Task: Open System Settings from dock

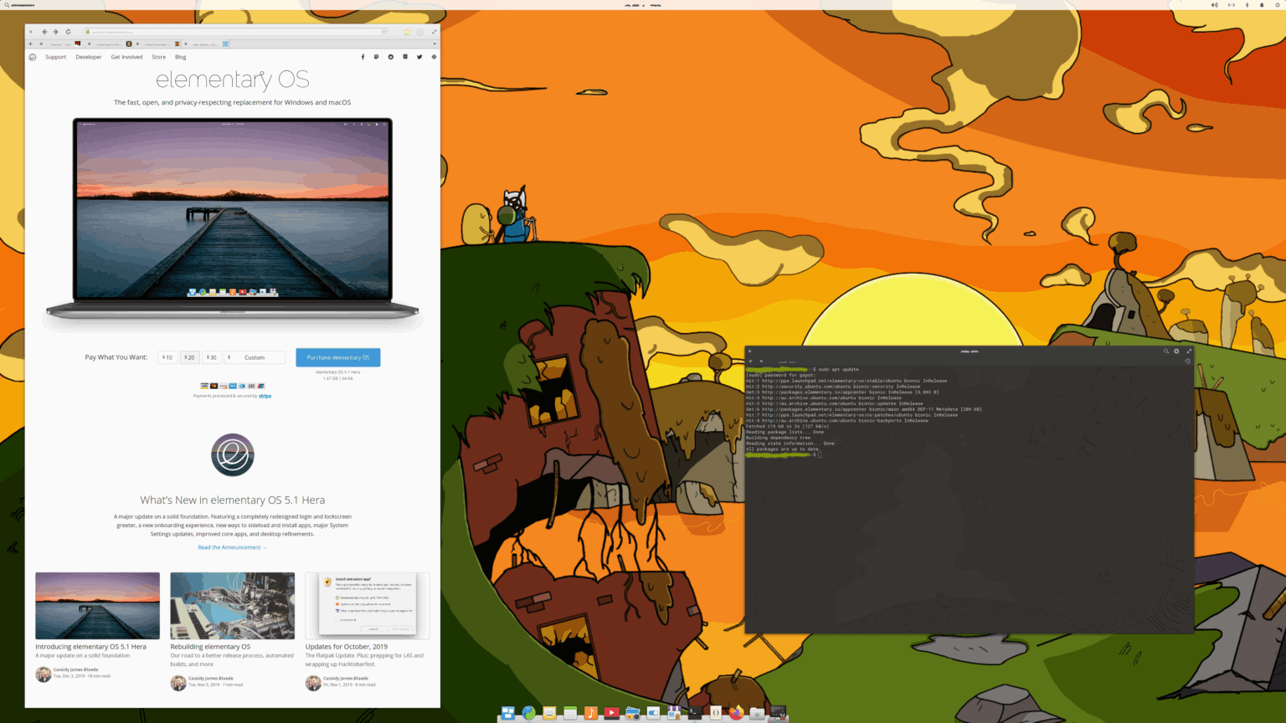Action: (x=653, y=713)
